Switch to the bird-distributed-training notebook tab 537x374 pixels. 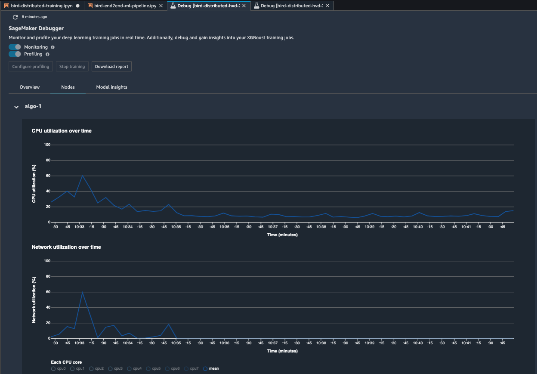pos(41,6)
